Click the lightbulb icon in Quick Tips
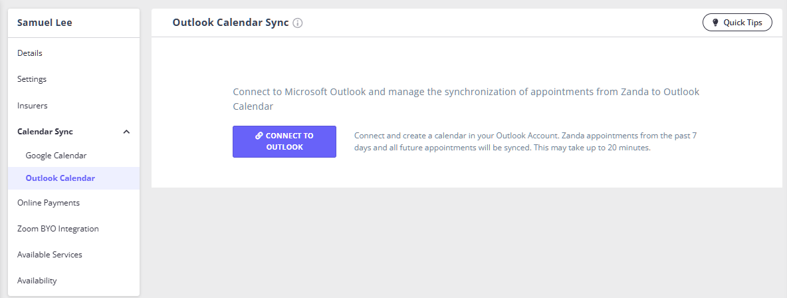Viewport: 787px width, 298px height. (716, 23)
